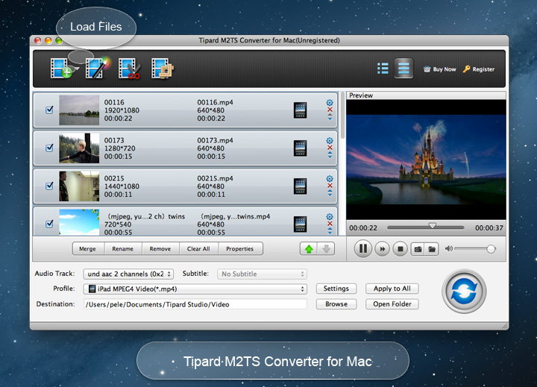This screenshot has width=537, height=387.
Task: Click the 00116.mp4 output name
Action: tap(215, 102)
